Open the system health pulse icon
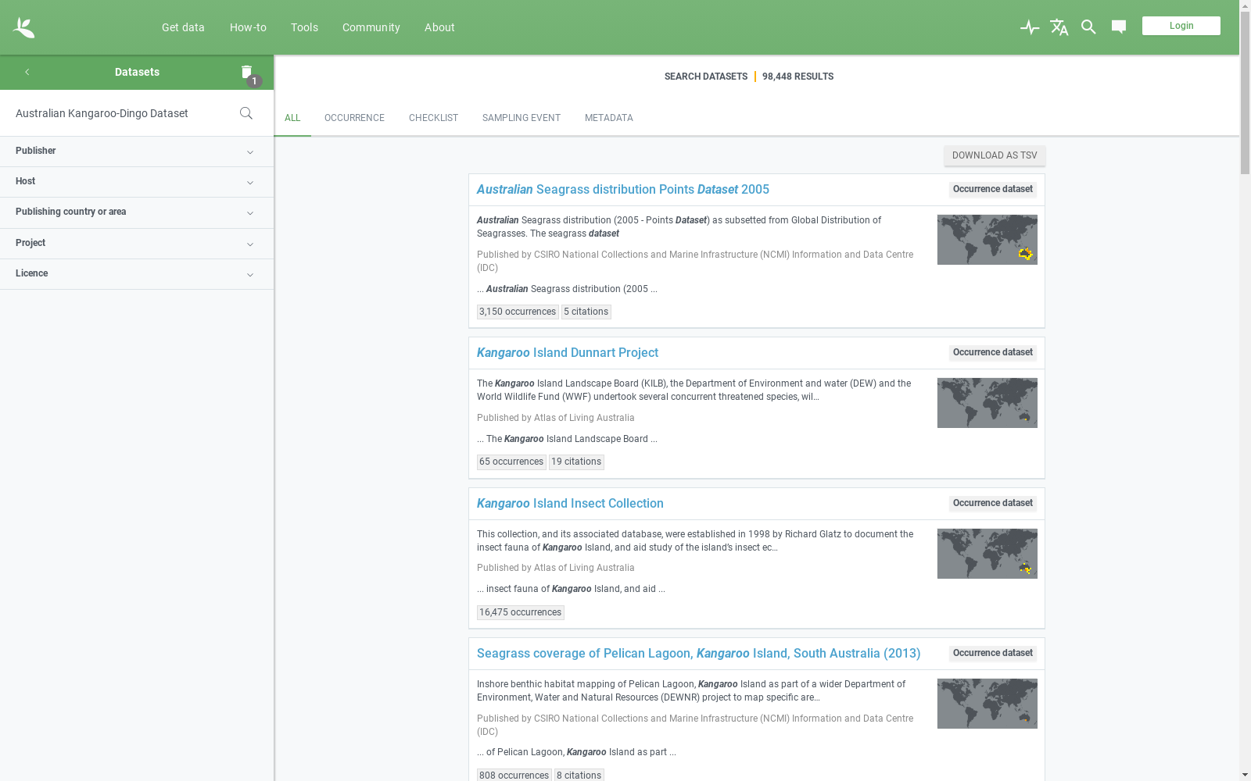1251x781 pixels. (x=1030, y=27)
